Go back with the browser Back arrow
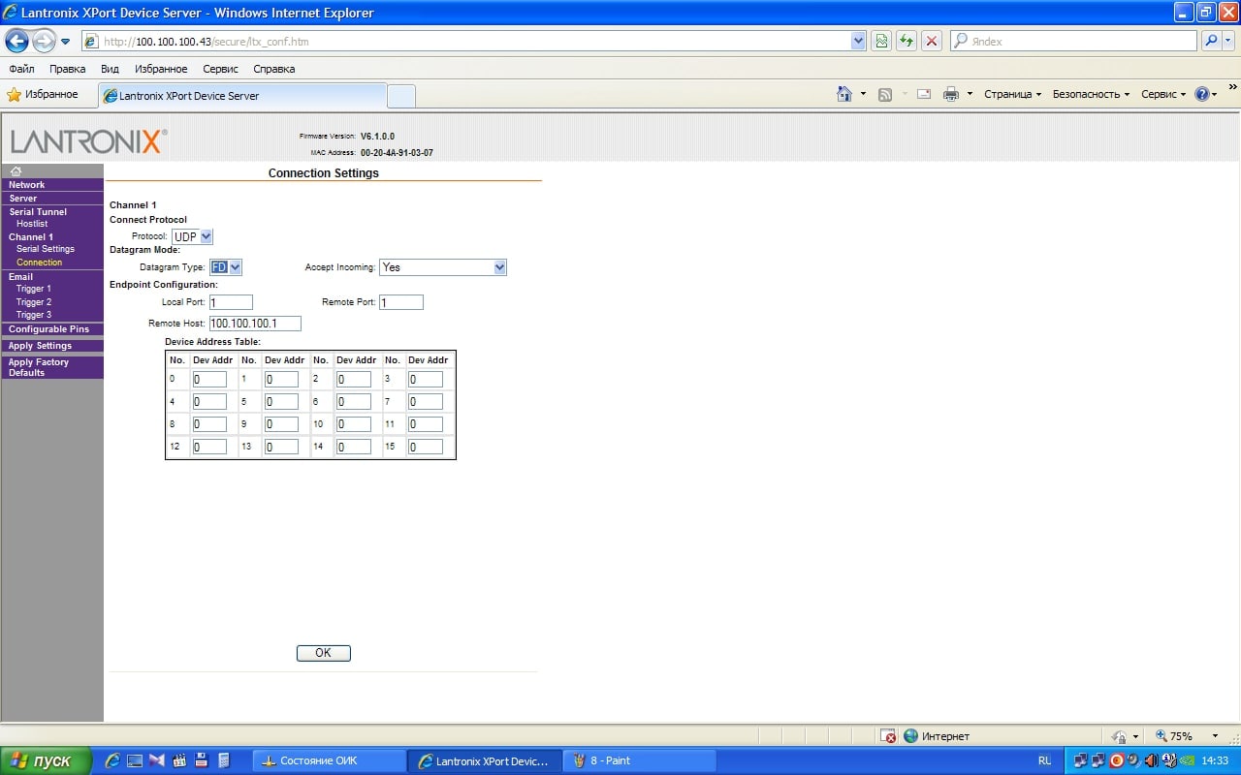 click(x=16, y=41)
